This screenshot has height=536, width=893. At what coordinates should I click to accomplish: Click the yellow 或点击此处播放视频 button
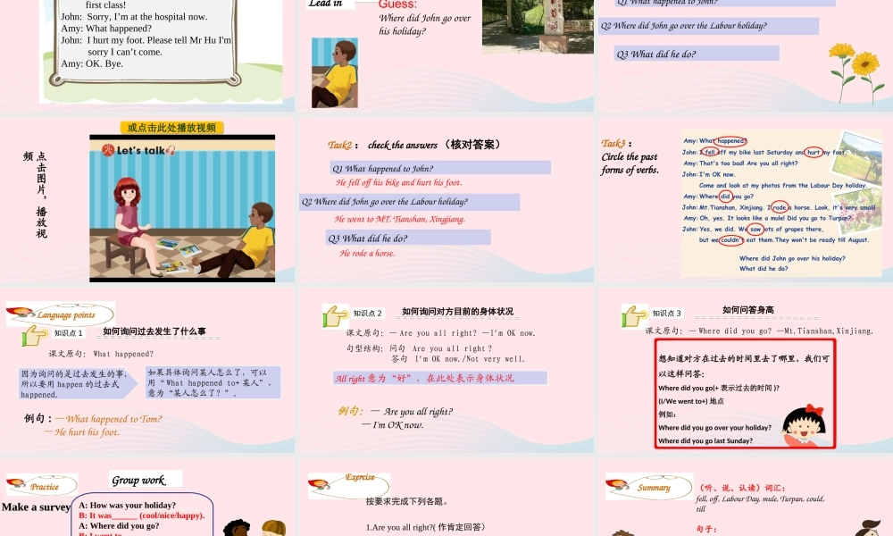coord(172,128)
